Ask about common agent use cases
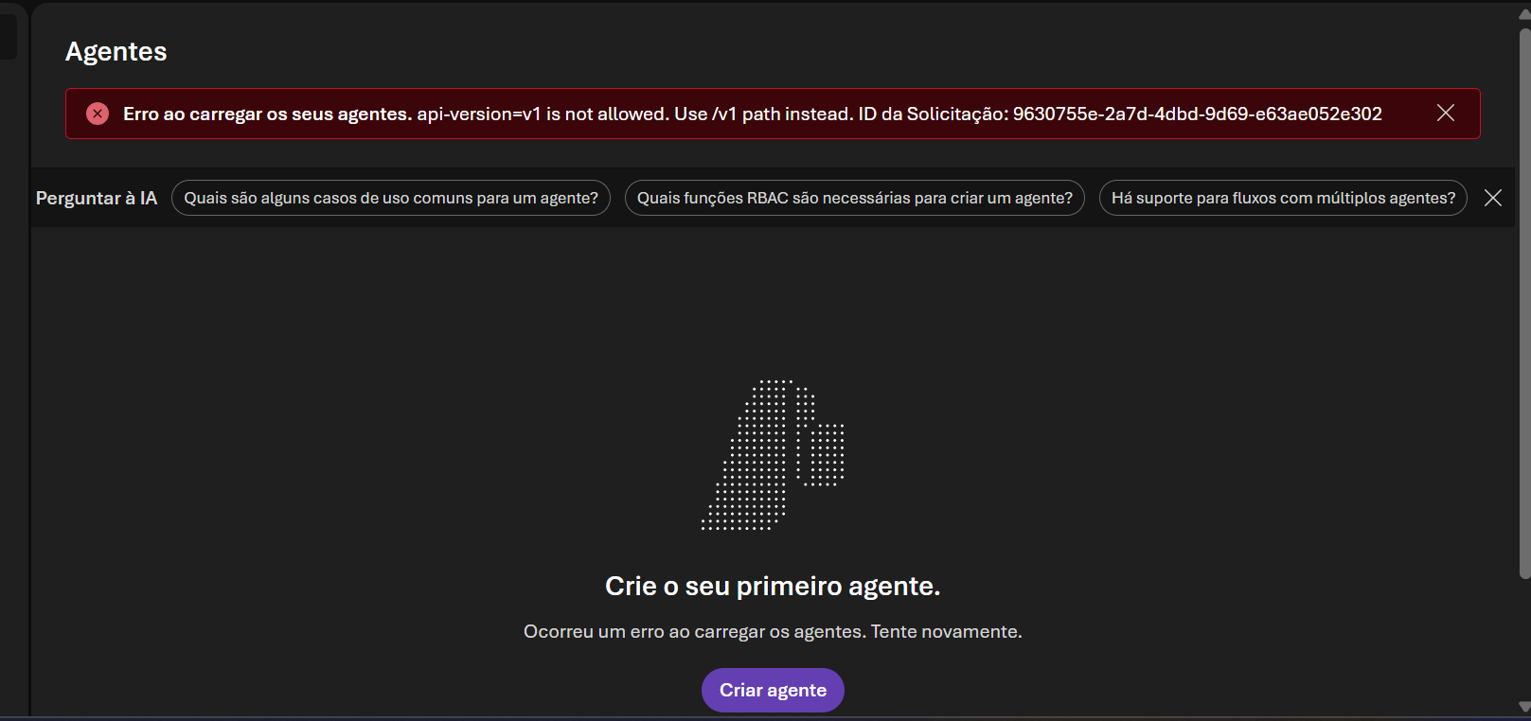The height and width of the screenshot is (721, 1531). (391, 198)
